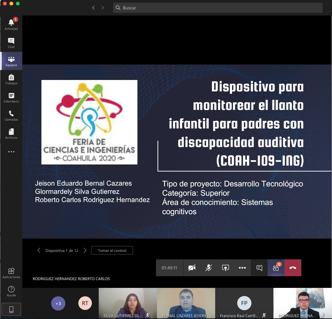Open Archivos in the sidebar
Screen dimensions: 332x319
point(11,134)
